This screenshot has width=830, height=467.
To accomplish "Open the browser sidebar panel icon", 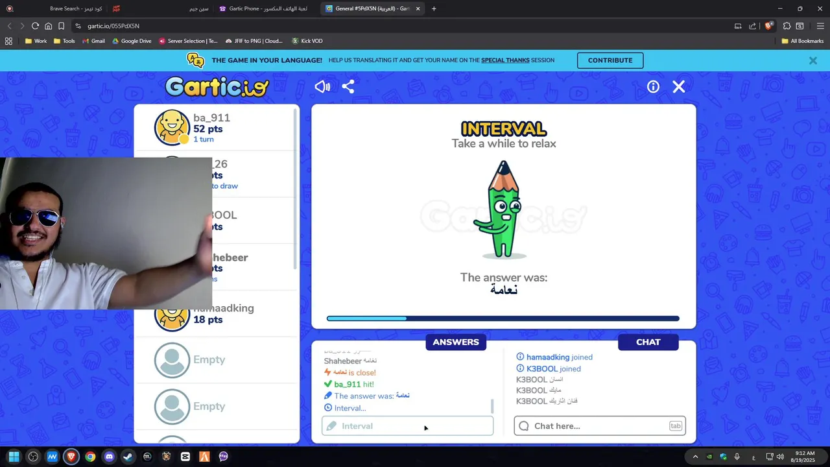I will pyautogui.click(x=800, y=26).
